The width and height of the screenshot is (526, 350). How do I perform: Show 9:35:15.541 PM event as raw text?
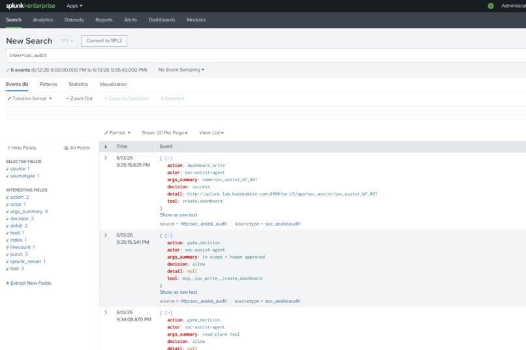coord(178,293)
